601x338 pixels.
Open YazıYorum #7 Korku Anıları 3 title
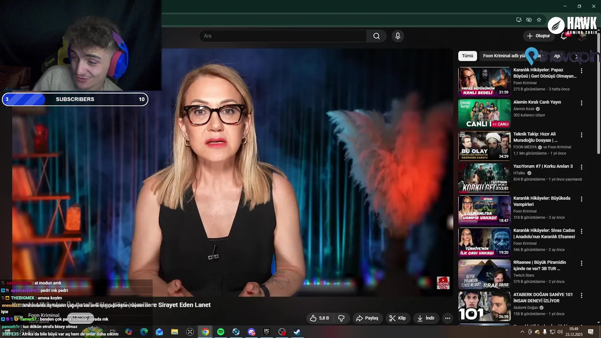pyautogui.click(x=543, y=166)
